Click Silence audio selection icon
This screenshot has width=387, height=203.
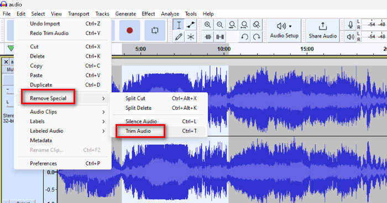click(x=220, y=37)
